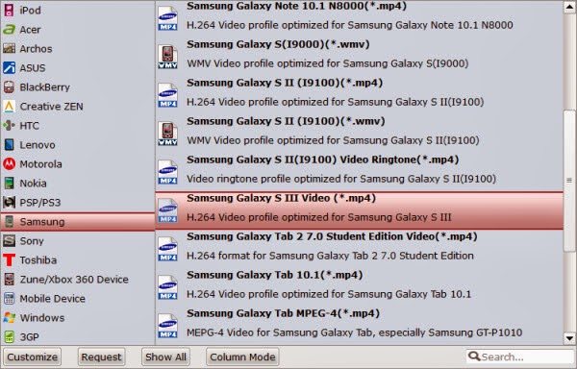The image size is (577, 369).
Task: Click the Request button
Action: coord(101,357)
